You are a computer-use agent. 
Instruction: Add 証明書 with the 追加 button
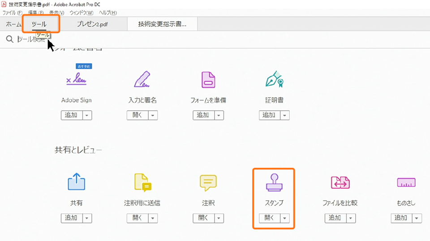point(270,115)
